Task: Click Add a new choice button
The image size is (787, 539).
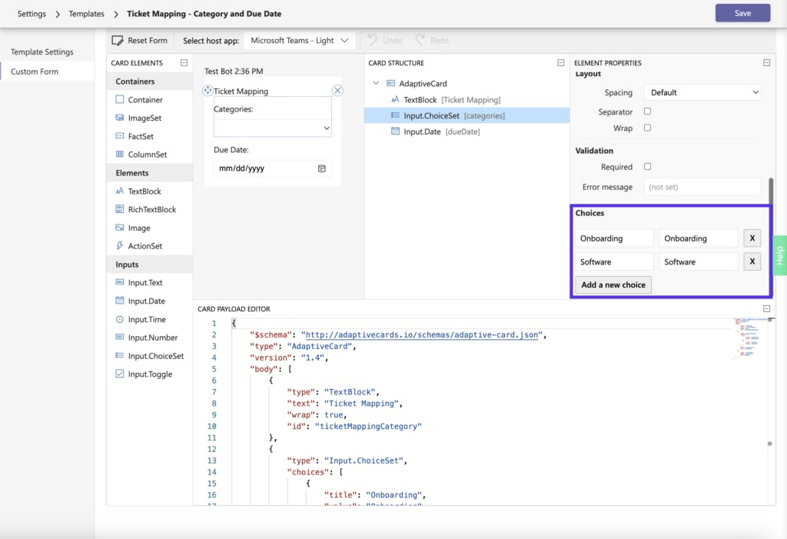Action: (x=613, y=284)
